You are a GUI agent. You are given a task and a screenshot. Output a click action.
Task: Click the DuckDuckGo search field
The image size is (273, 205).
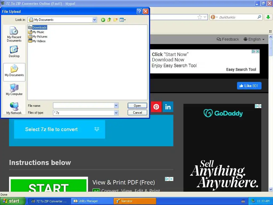click(238, 17)
